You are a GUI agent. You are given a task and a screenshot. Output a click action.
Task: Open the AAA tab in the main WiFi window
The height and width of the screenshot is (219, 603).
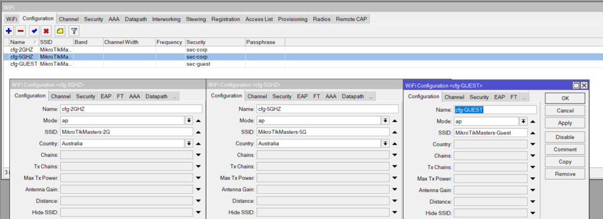(114, 19)
